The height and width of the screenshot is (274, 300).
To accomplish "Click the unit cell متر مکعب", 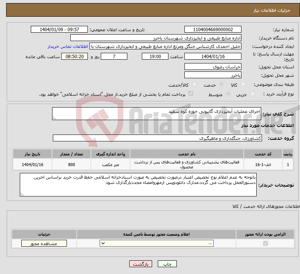I will pyautogui.click(x=110, y=165).
